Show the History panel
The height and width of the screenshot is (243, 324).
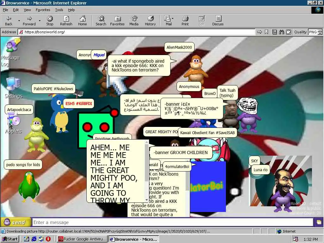tap(150, 21)
